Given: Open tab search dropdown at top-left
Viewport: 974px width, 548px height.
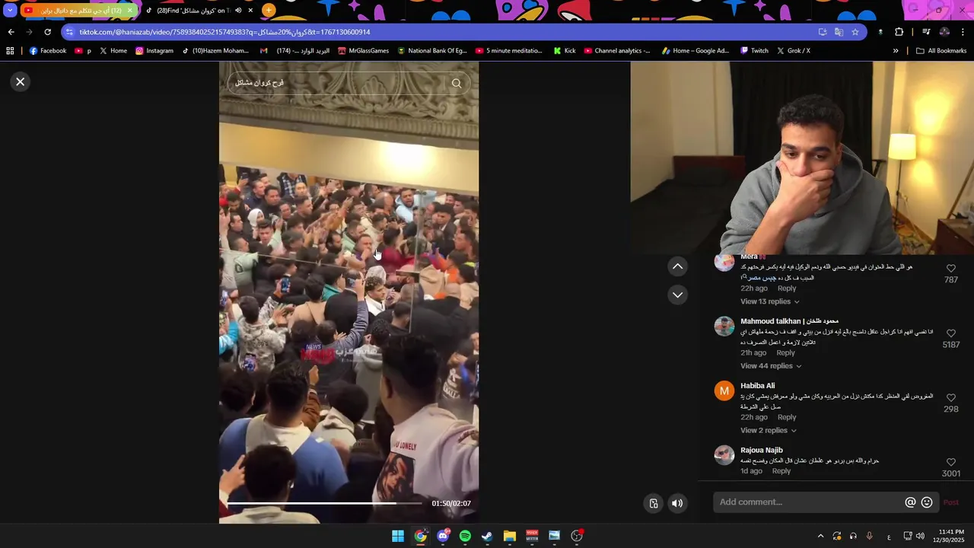Looking at the screenshot, I should [x=9, y=11].
